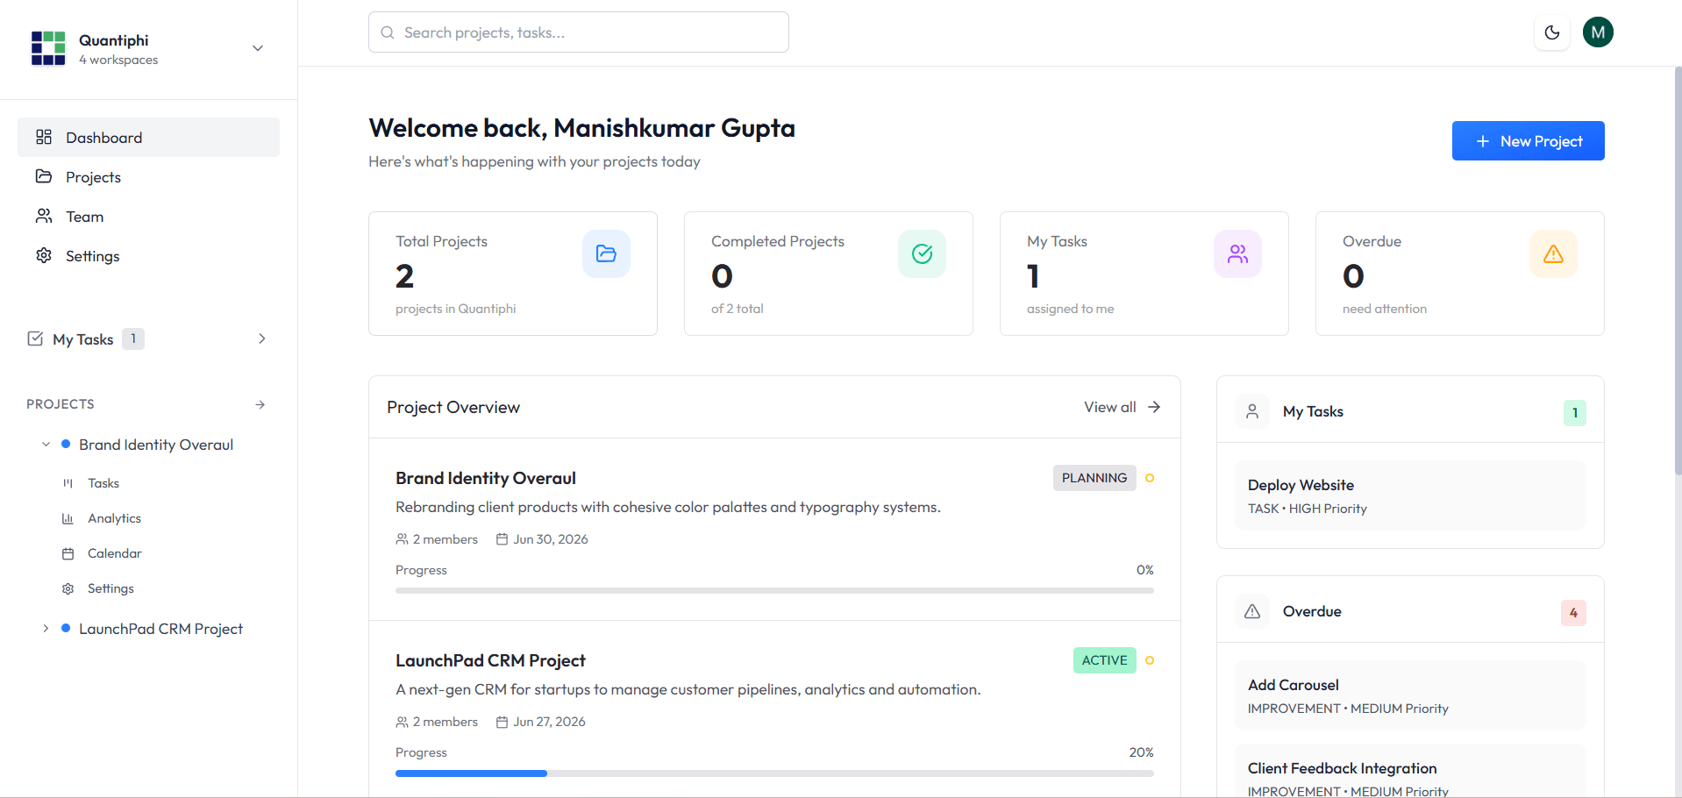Click the sidebar My Tasks count badge
The image size is (1682, 798).
[133, 338]
